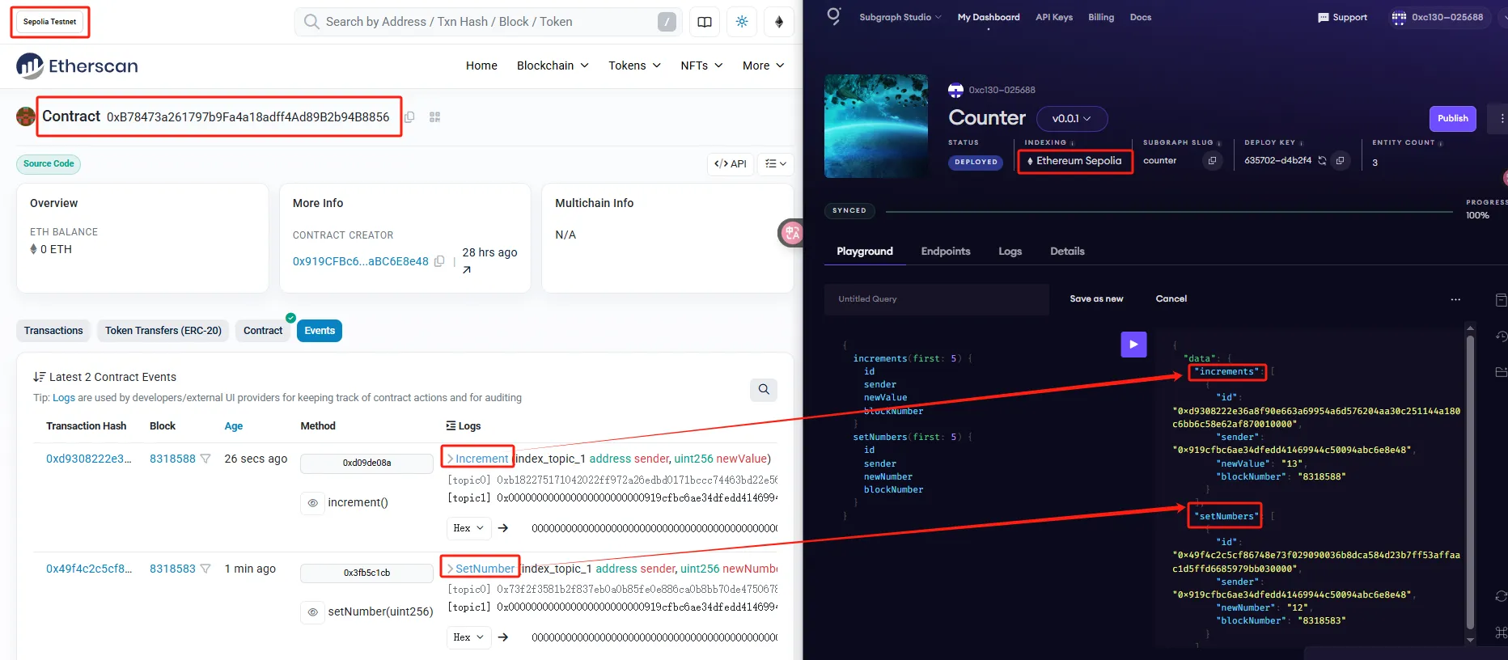Go to API Keys
Image resolution: width=1508 pixels, height=660 pixels.
1054,17
